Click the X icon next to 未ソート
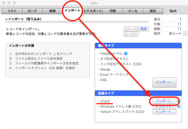188x129 pixels. pyautogui.click(x=185, y=33)
